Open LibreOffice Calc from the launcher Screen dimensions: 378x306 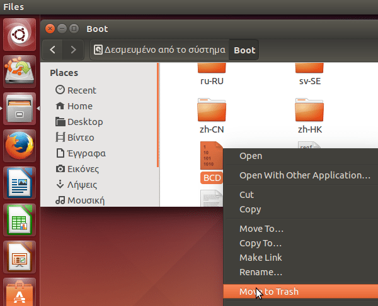coord(21,221)
